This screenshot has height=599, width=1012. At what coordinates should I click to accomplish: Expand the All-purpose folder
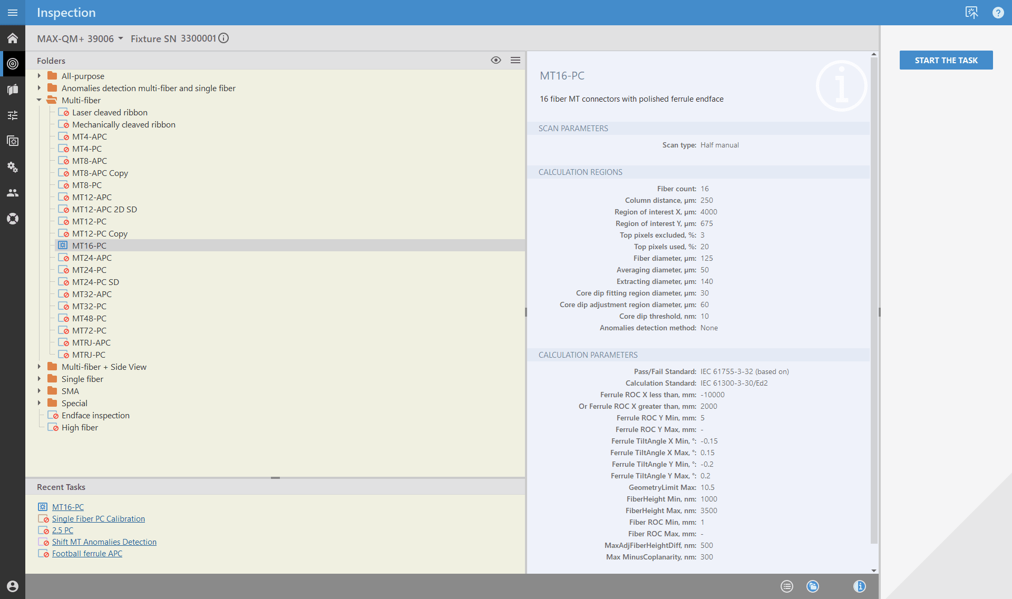(39, 76)
